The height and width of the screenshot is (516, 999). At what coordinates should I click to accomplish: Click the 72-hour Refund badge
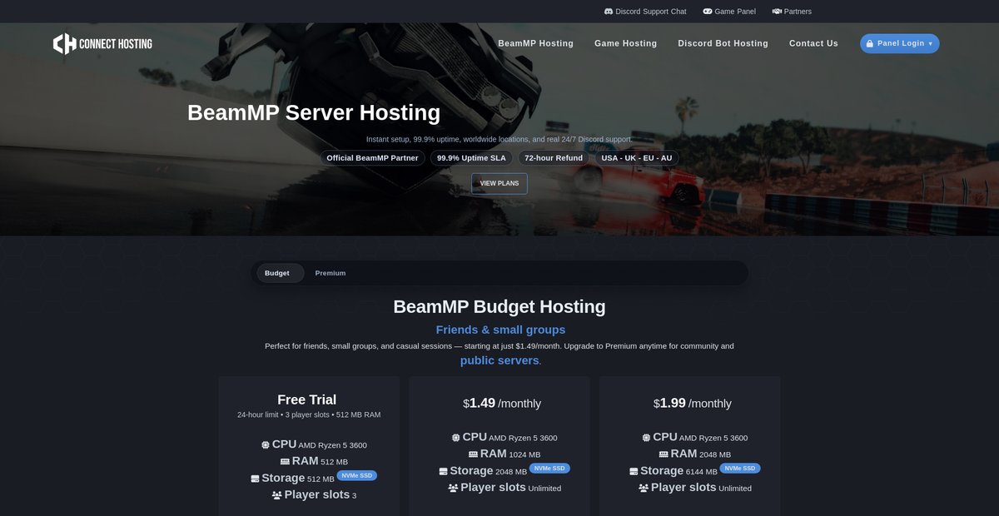click(554, 158)
